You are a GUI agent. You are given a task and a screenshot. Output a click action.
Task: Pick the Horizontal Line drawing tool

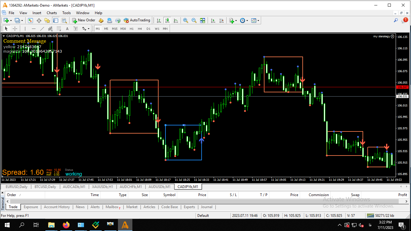coord(33,29)
